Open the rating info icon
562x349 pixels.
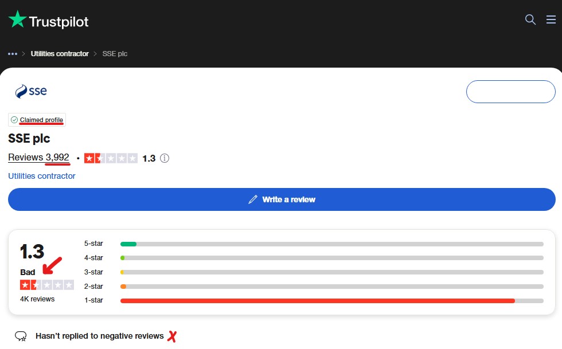click(x=164, y=158)
